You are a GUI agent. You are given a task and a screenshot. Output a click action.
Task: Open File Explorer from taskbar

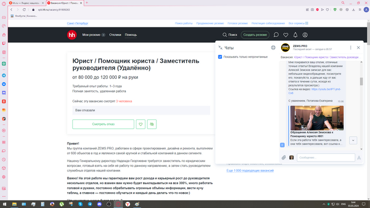[14, 204]
